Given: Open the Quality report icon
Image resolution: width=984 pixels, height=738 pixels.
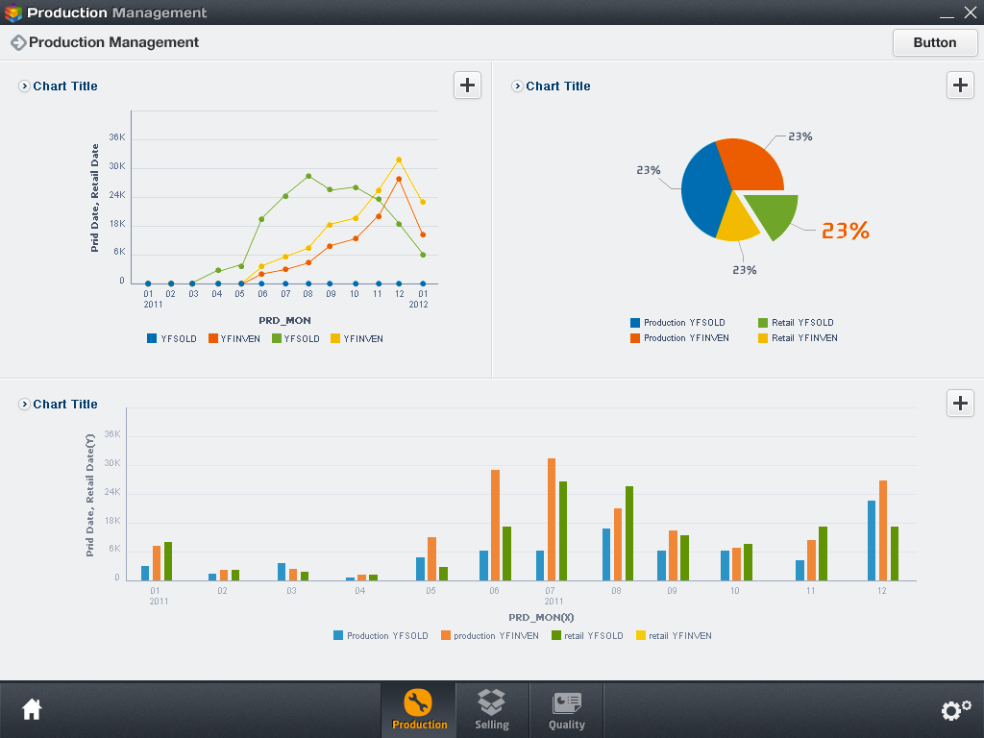Looking at the screenshot, I should pyautogui.click(x=566, y=701).
